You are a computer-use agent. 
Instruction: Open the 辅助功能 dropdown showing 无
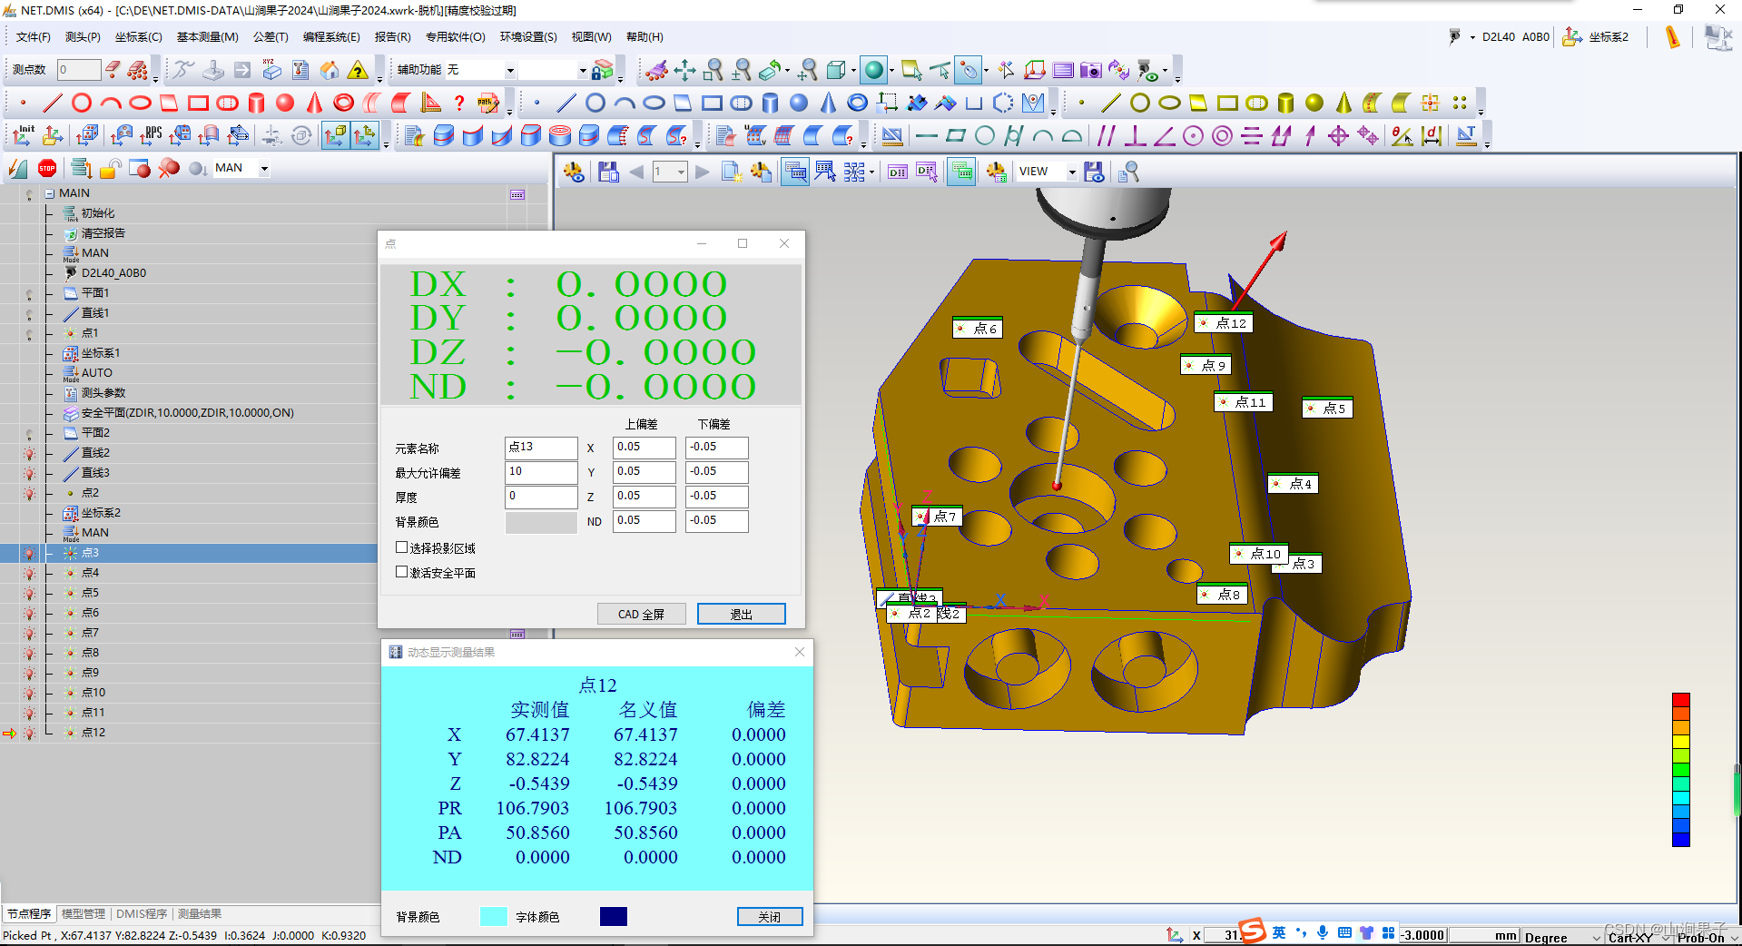point(510,70)
